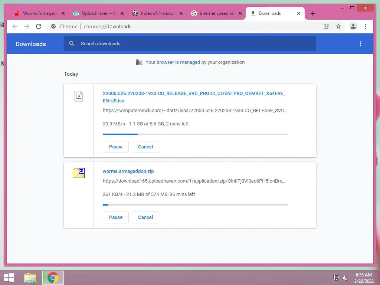The image size is (380, 285).
Task: Maximize the Chrome window
Action: pyautogui.click(x=352, y=8)
